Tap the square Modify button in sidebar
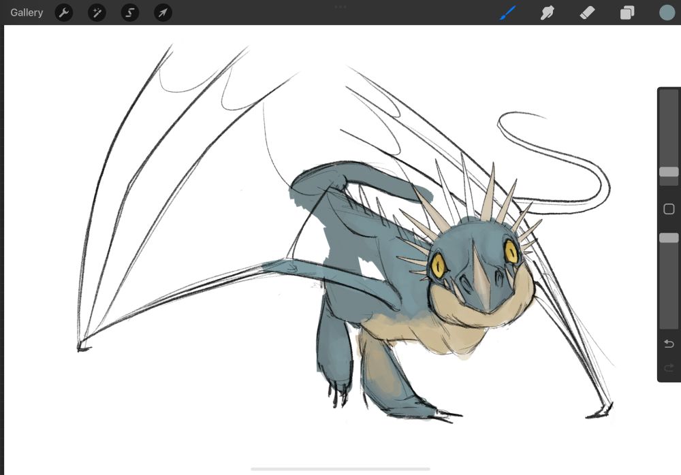The height and width of the screenshot is (475, 681). click(669, 209)
